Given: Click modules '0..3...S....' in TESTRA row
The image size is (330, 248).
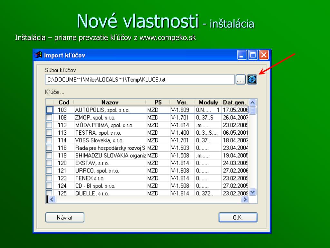Looking at the screenshot, I should 208,133.
